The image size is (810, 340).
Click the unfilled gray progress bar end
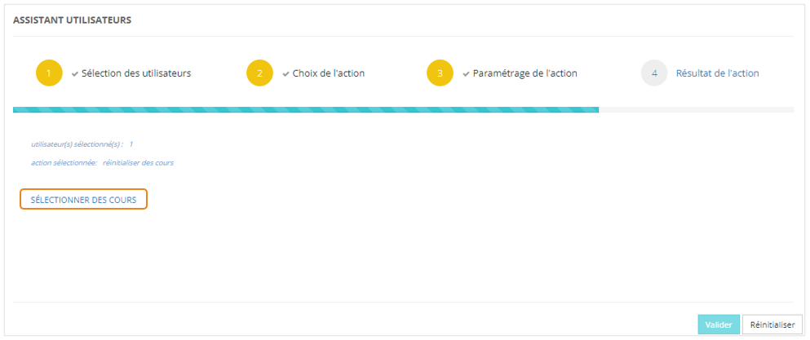point(696,109)
